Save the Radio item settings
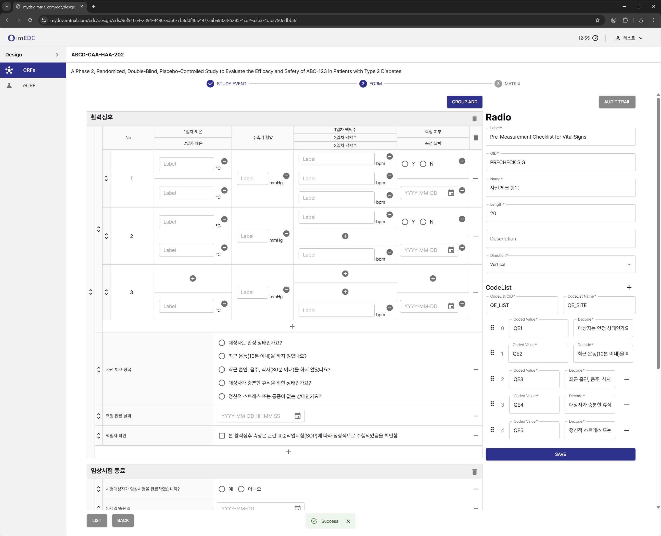 [x=561, y=454]
